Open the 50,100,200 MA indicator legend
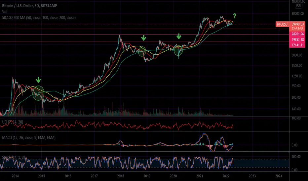 click(39, 18)
